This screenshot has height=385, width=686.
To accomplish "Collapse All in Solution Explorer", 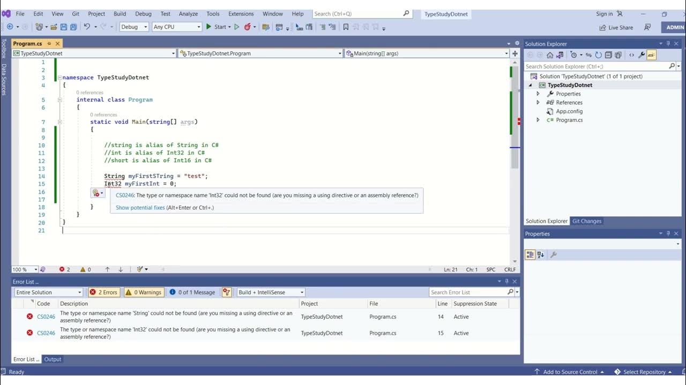I will 608,55.
